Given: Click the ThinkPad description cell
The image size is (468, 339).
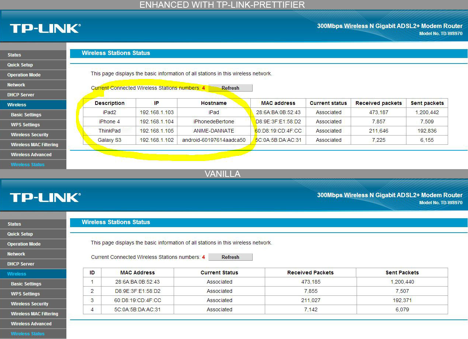Looking at the screenshot, I should coord(110,131).
